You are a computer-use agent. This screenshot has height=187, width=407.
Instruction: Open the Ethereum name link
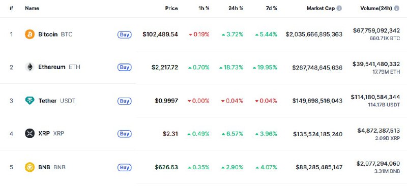click(52, 67)
